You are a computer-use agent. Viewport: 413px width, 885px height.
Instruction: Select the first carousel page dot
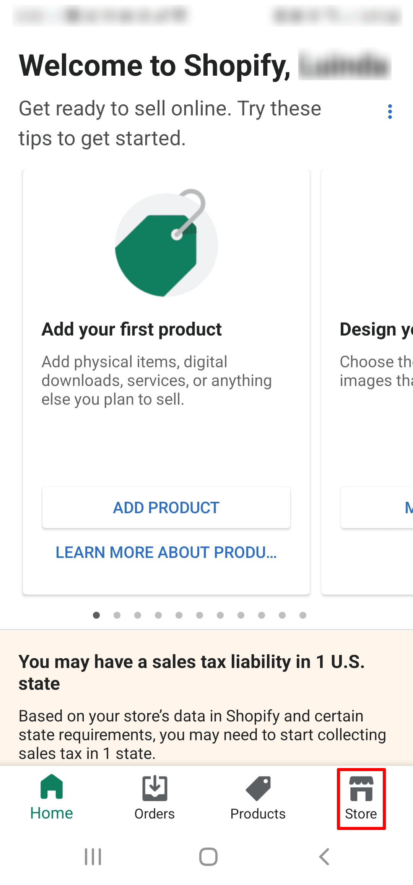pyautogui.click(x=96, y=615)
